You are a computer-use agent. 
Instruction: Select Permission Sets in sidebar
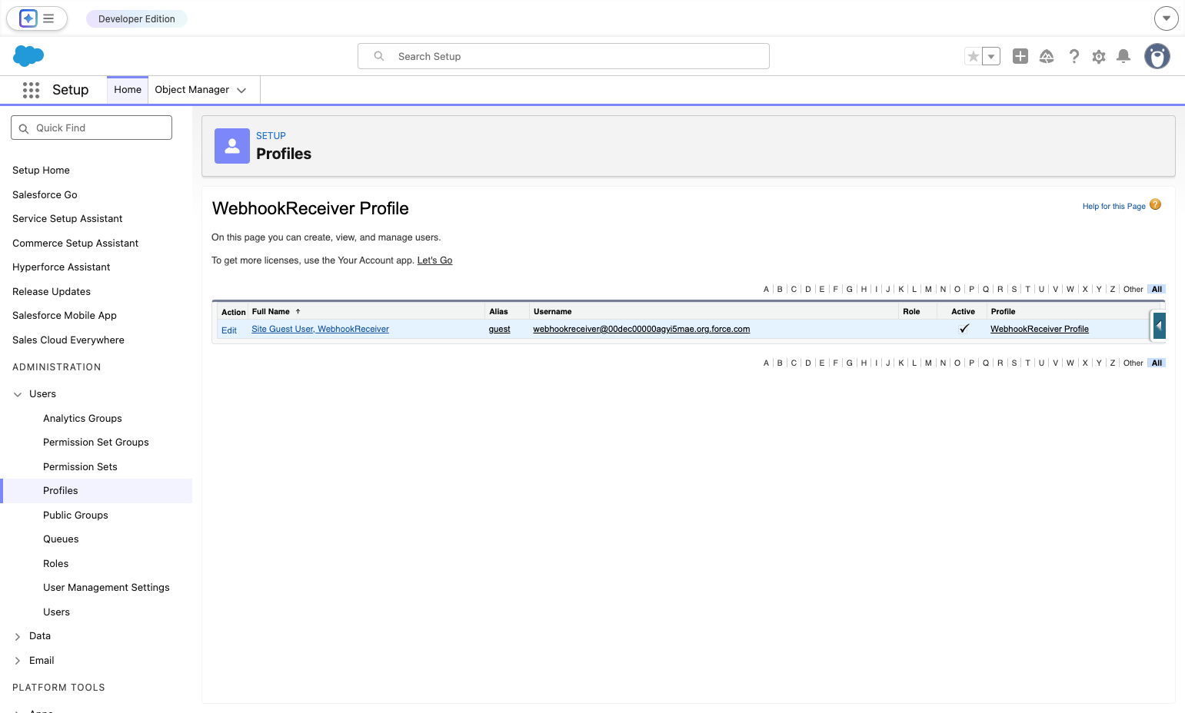(x=80, y=466)
